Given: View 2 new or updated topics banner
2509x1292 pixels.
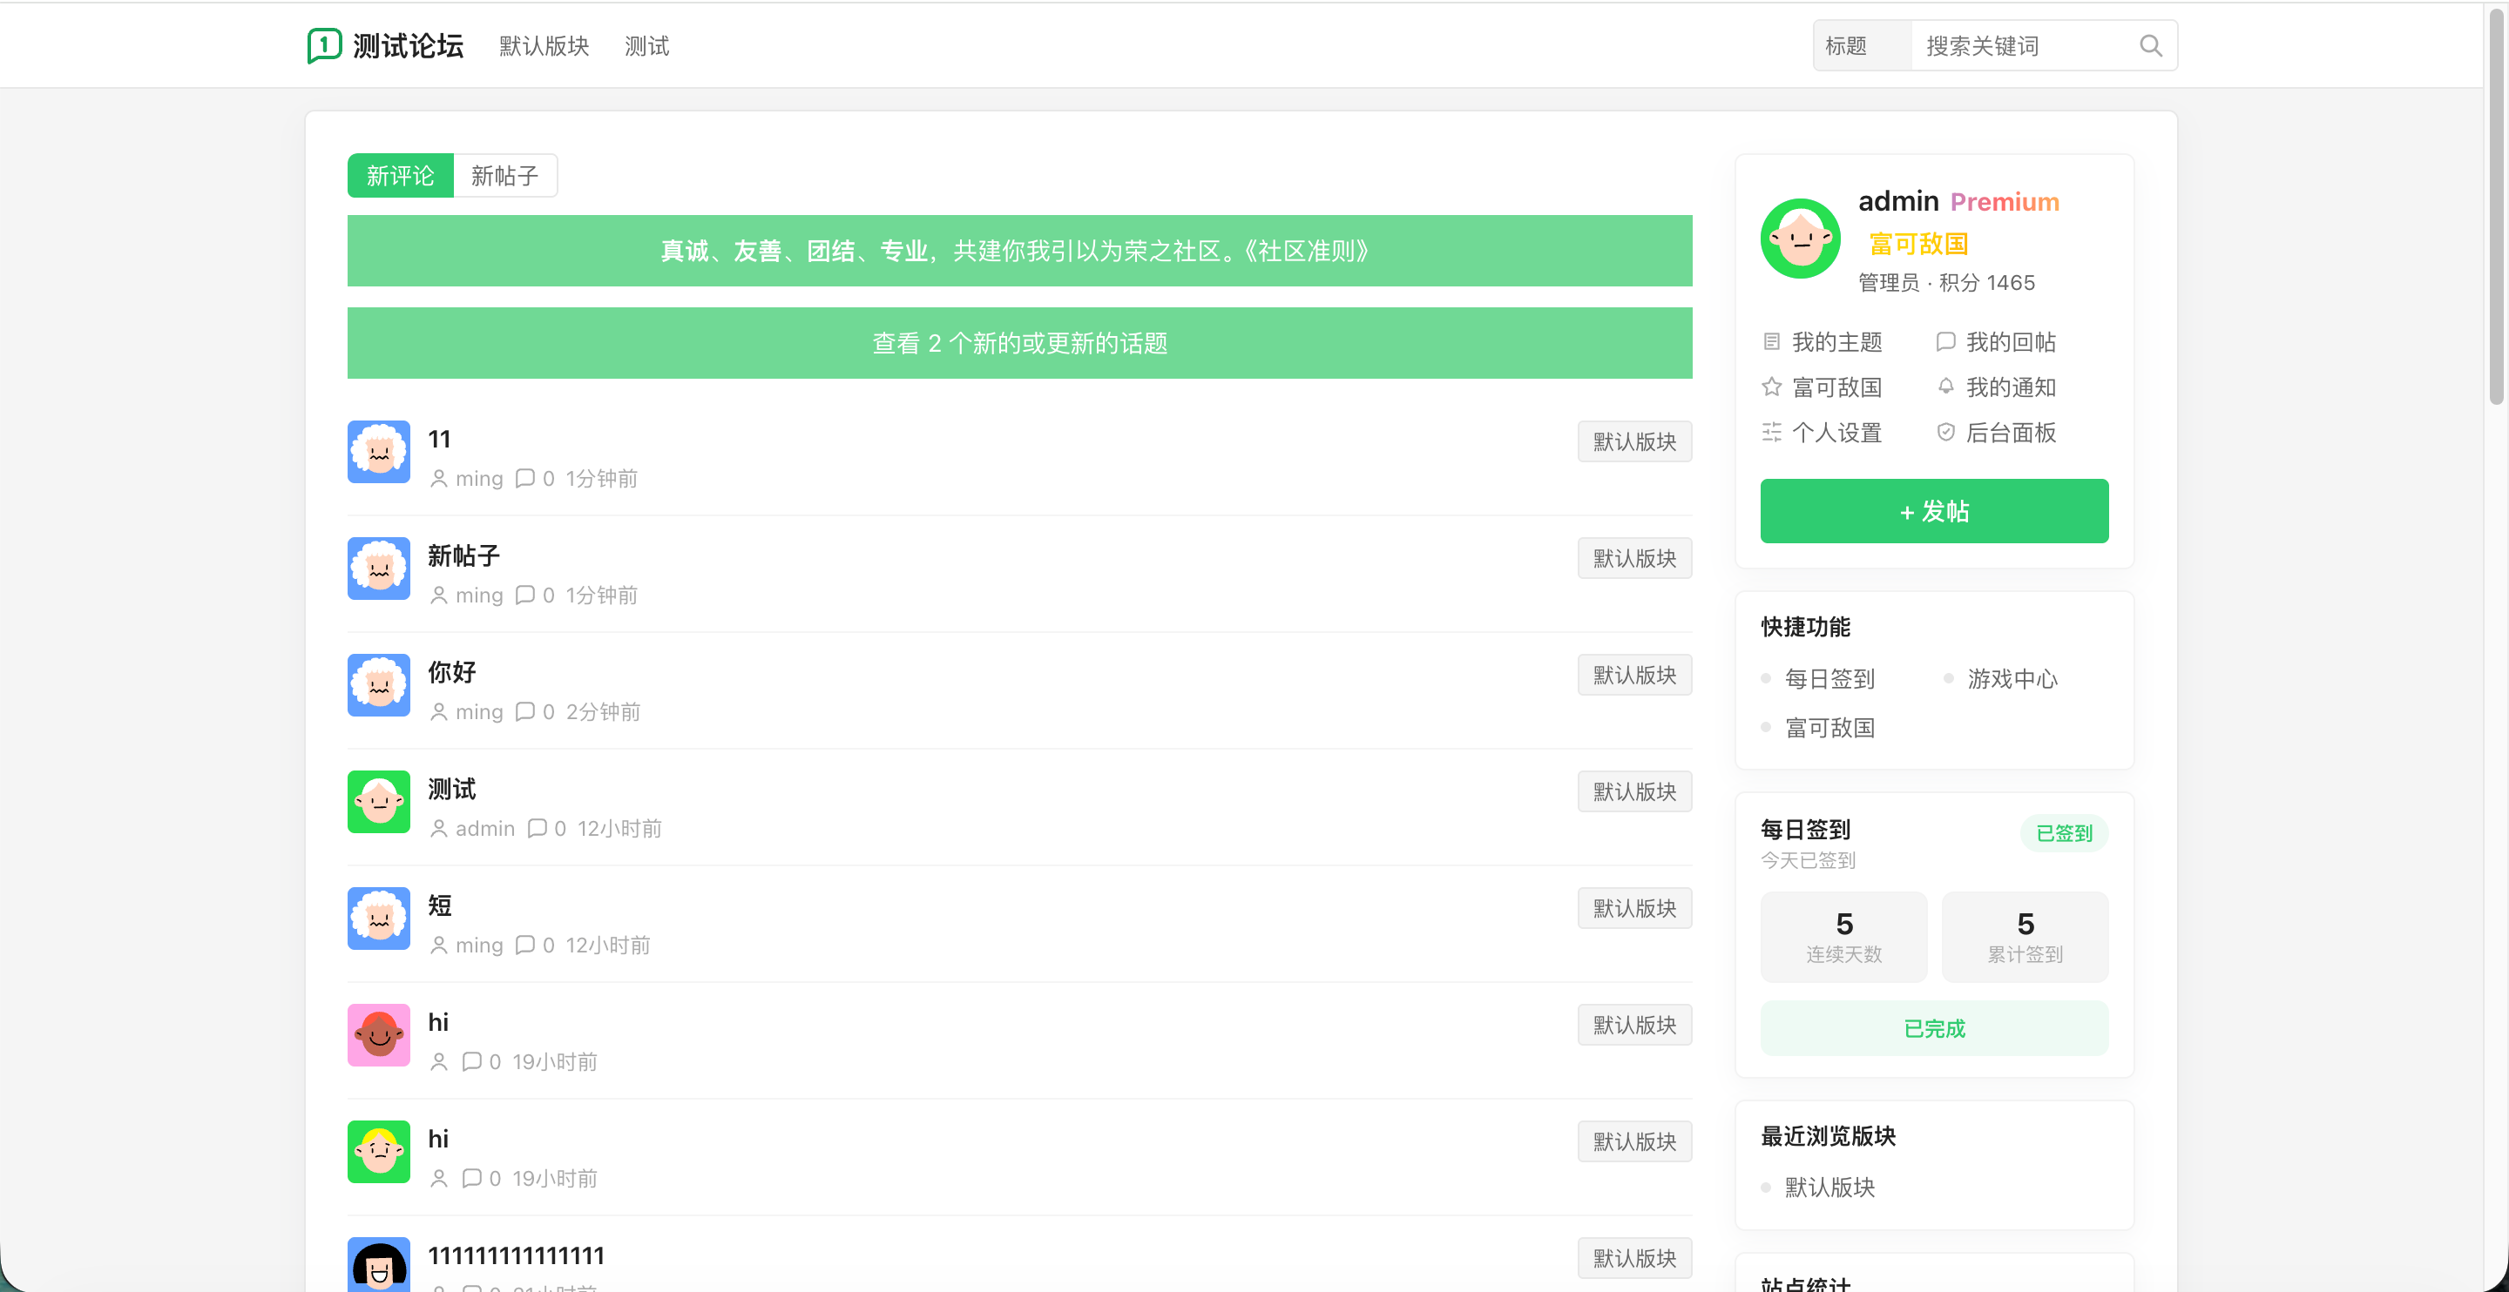Looking at the screenshot, I should click(x=1018, y=344).
